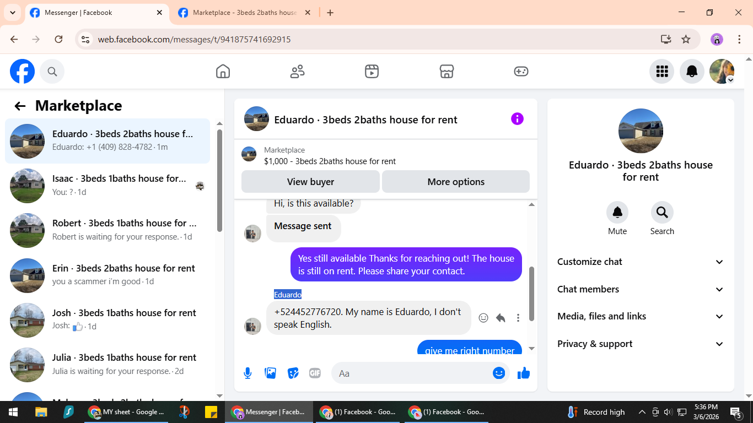Click chat messages scrollbar thumb
This screenshot has width=753, height=423.
coord(531,294)
